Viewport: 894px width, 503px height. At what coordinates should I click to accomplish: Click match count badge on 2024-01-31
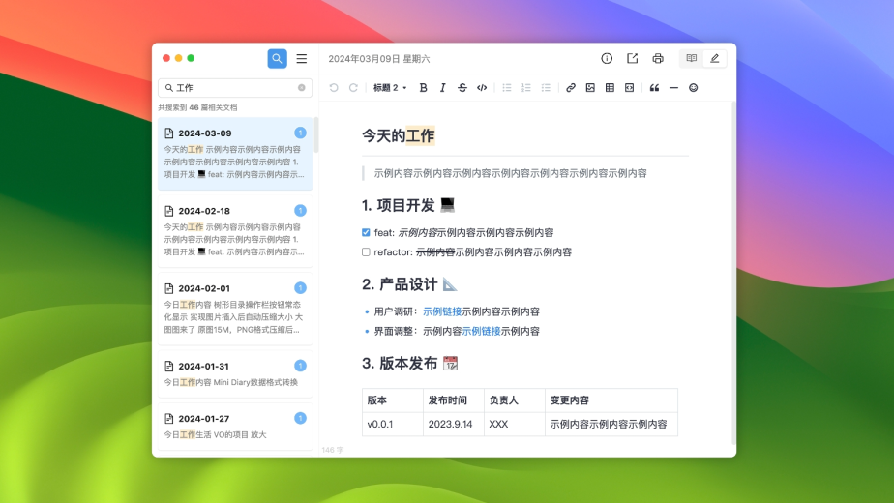coord(301,366)
